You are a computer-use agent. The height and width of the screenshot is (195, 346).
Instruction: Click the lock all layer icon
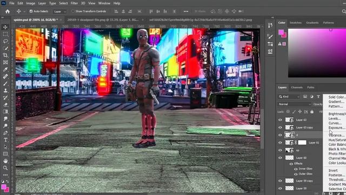click(x=312, y=112)
